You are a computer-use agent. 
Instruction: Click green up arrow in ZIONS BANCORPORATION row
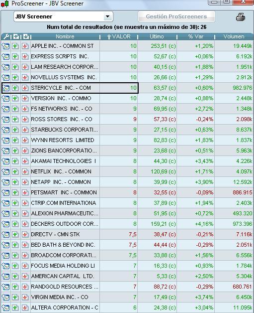(x=15, y=151)
